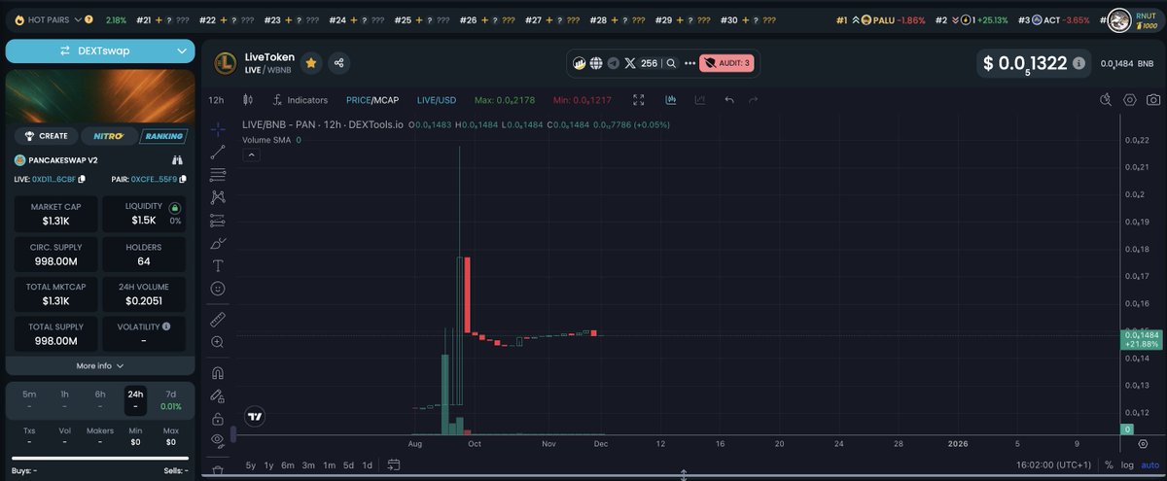Open the AUDIT: 3 badge
Viewport: 1167px width, 481px height.
point(725,63)
